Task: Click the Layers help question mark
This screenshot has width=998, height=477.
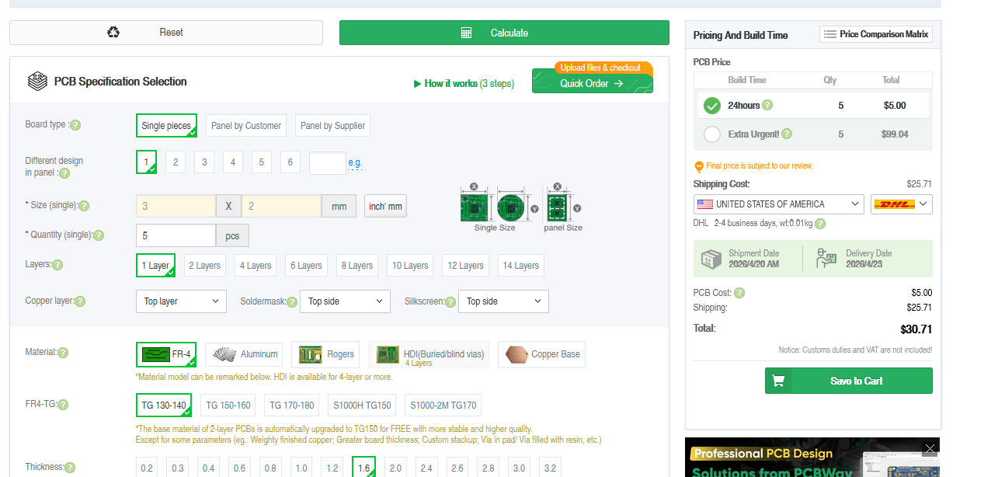Action: pos(57,265)
